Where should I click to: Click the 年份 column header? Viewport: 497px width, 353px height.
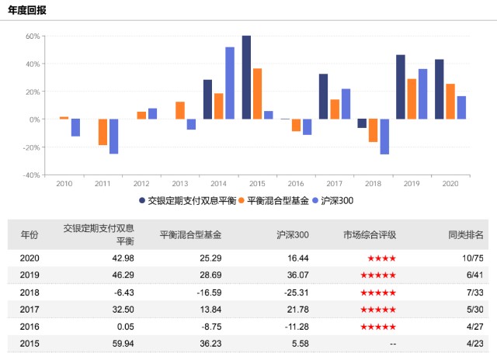pyautogui.click(x=30, y=234)
